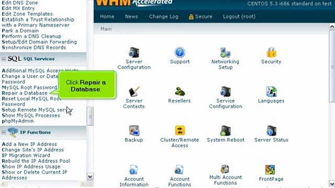The width and height of the screenshot is (335, 188).
Task: Click the IP Functions section icon
Action: [x=13, y=132]
